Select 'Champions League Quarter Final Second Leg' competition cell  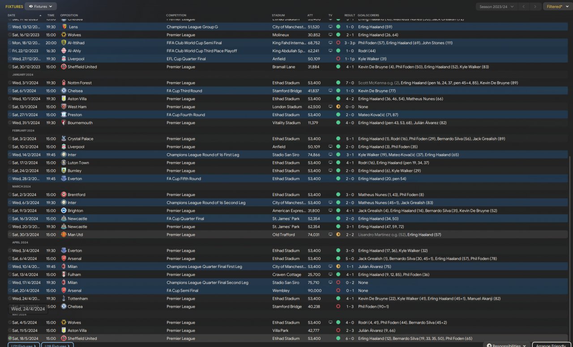coord(207,283)
